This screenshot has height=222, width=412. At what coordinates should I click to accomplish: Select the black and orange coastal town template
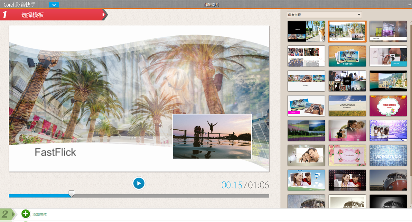[x=388, y=81]
